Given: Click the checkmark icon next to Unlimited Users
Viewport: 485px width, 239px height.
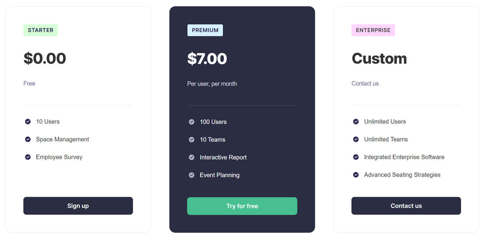Looking at the screenshot, I should point(356,121).
